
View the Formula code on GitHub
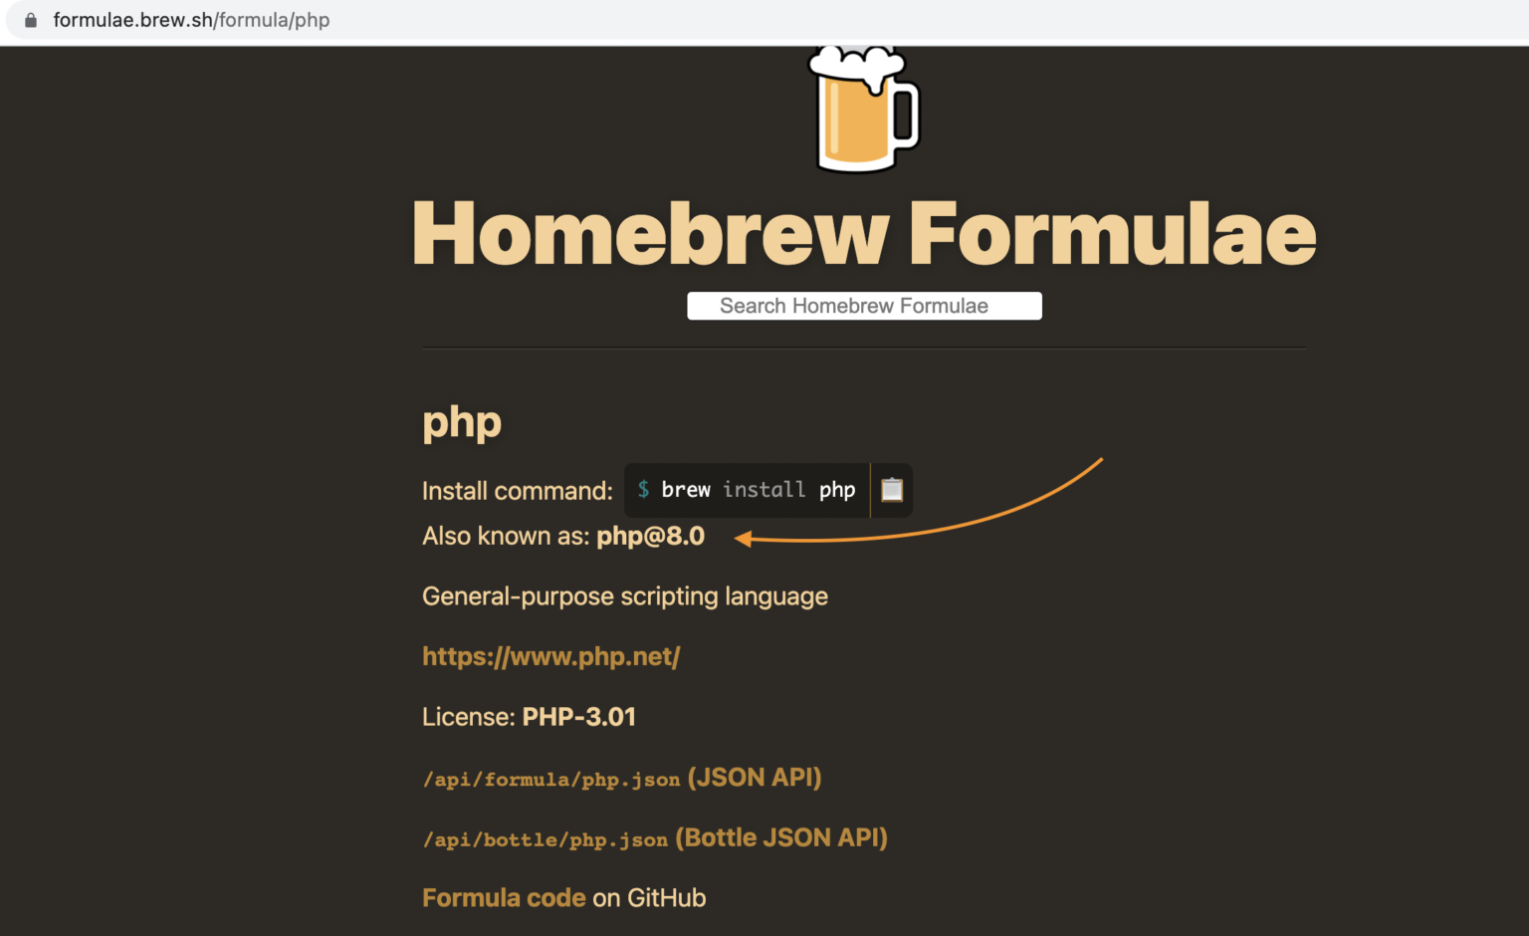tap(503, 897)
